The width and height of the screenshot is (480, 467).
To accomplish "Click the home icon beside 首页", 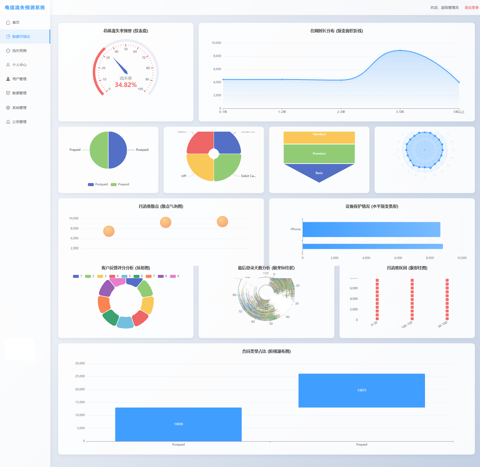I will [x=8, y=22].
